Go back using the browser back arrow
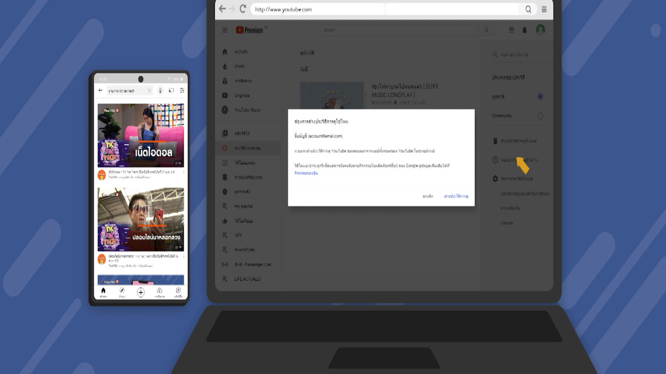666x374 pixels. click(x=223, y=9)
